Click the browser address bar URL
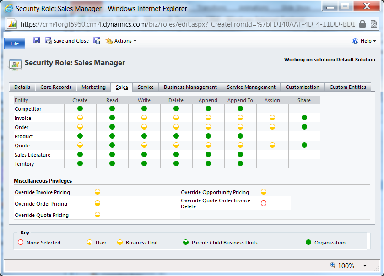This screenshot has width=384, height=276. [x=188, y=24]
